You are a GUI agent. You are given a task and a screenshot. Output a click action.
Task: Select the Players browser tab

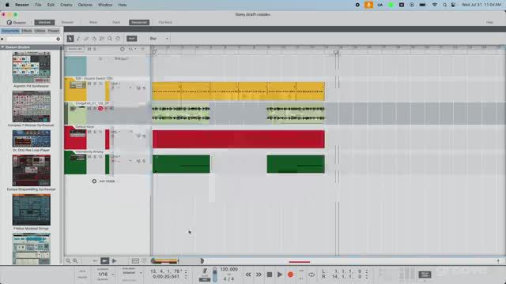tap(54, 31)
